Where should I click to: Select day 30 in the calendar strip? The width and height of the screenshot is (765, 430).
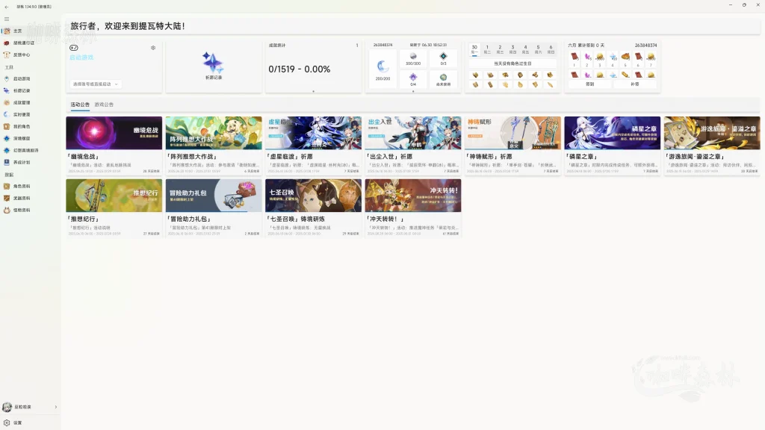tap(474, 49)
